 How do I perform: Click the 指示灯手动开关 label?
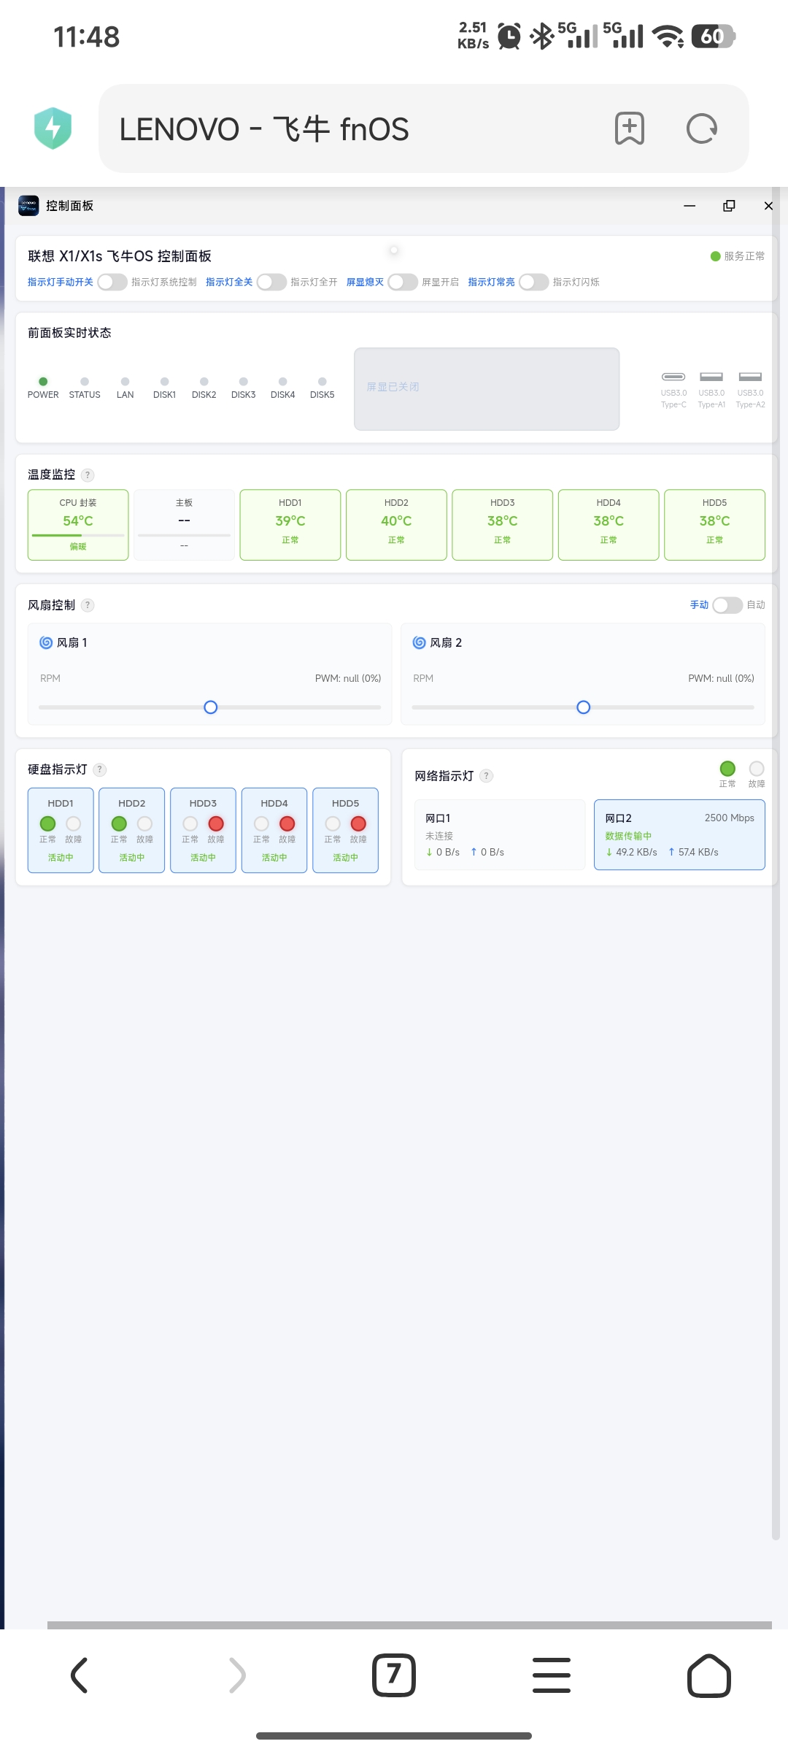[61, 282]
